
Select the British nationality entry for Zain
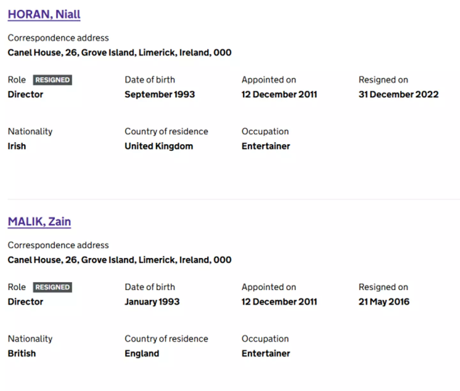[x=21, y=353]
